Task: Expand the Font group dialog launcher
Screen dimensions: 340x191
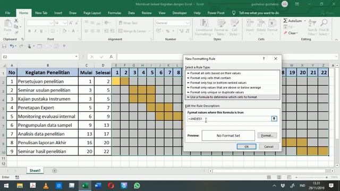Action: coord(79,39)
